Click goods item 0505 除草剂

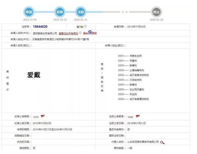127,85
